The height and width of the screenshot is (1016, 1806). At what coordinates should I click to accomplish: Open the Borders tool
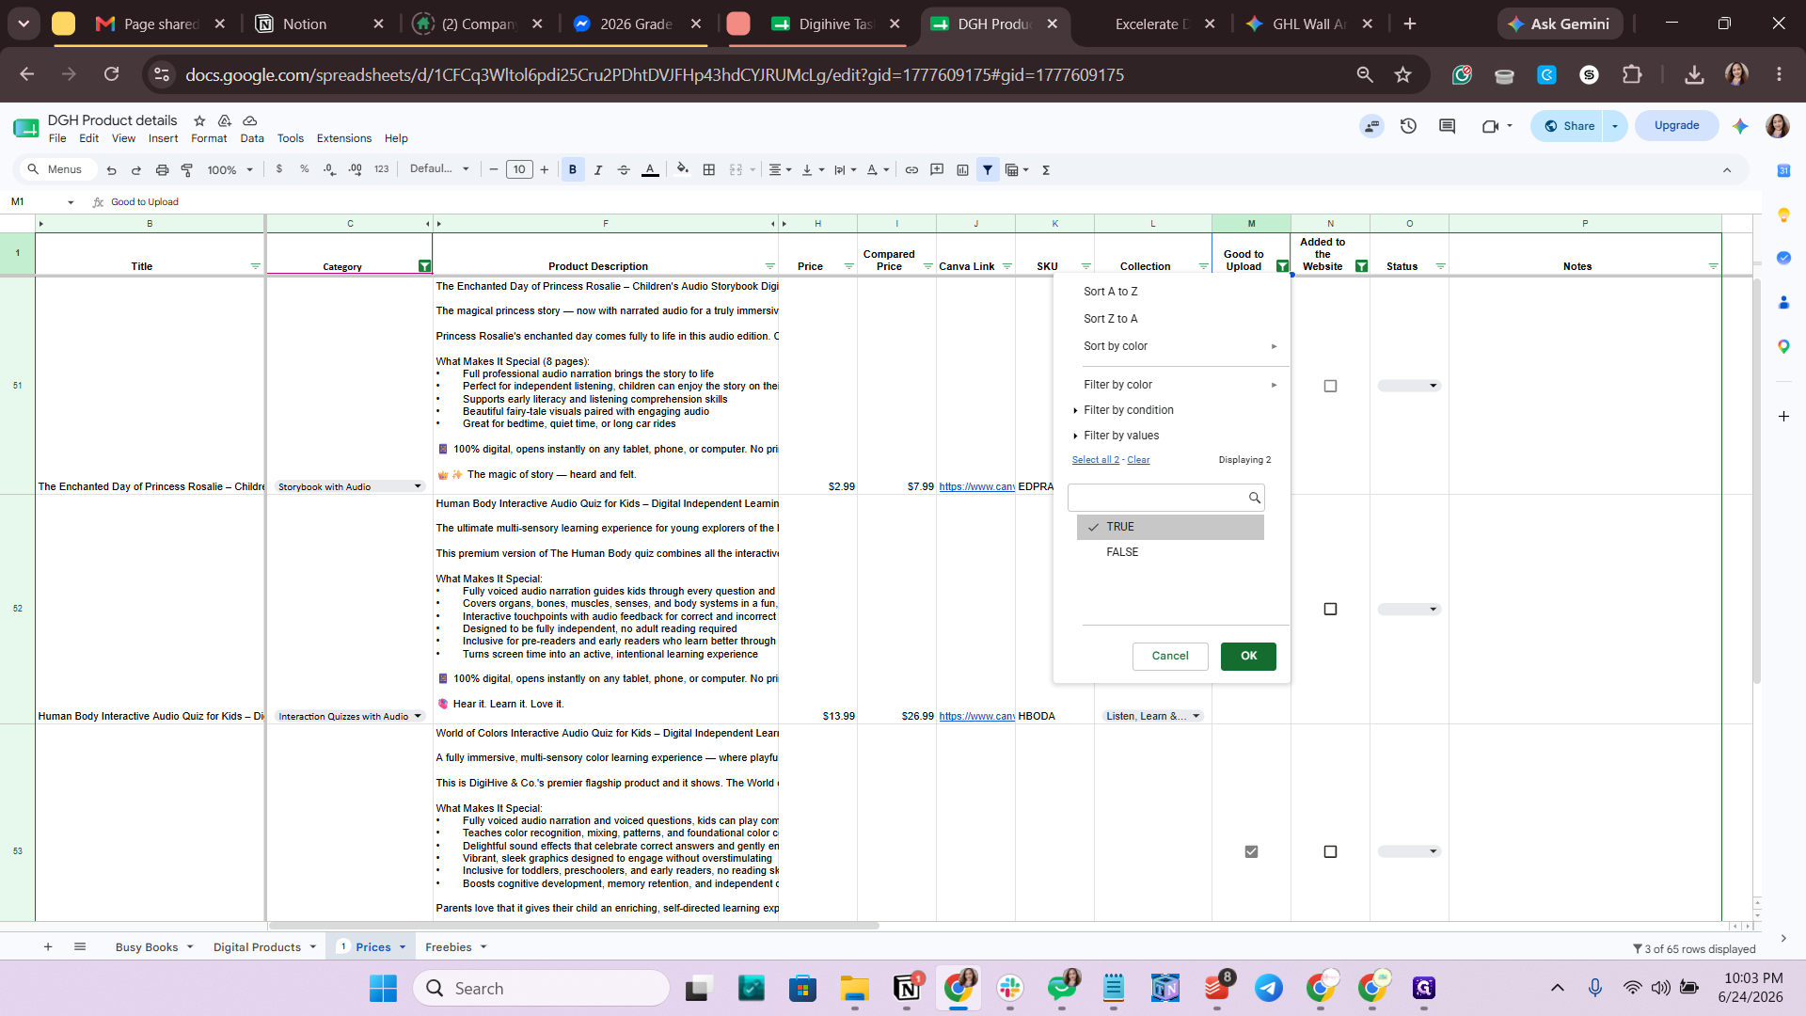(x=709, y=170)
